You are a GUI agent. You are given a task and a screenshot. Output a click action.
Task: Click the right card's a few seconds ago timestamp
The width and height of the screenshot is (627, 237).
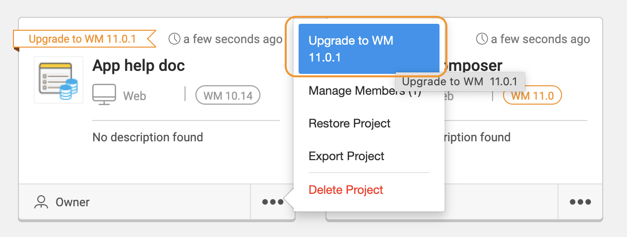click(540, 39)
